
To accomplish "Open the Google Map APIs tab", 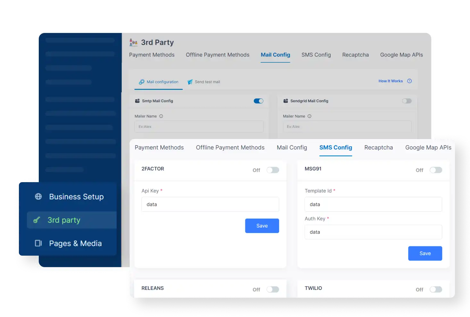I will point(428,147).
